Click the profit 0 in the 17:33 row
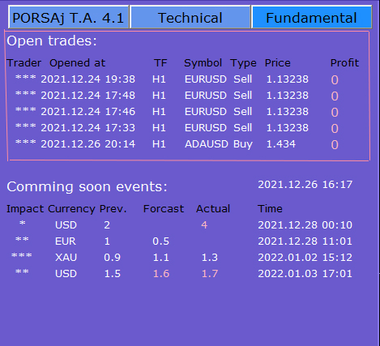This screenshot has height=346, width=380. 335,129
